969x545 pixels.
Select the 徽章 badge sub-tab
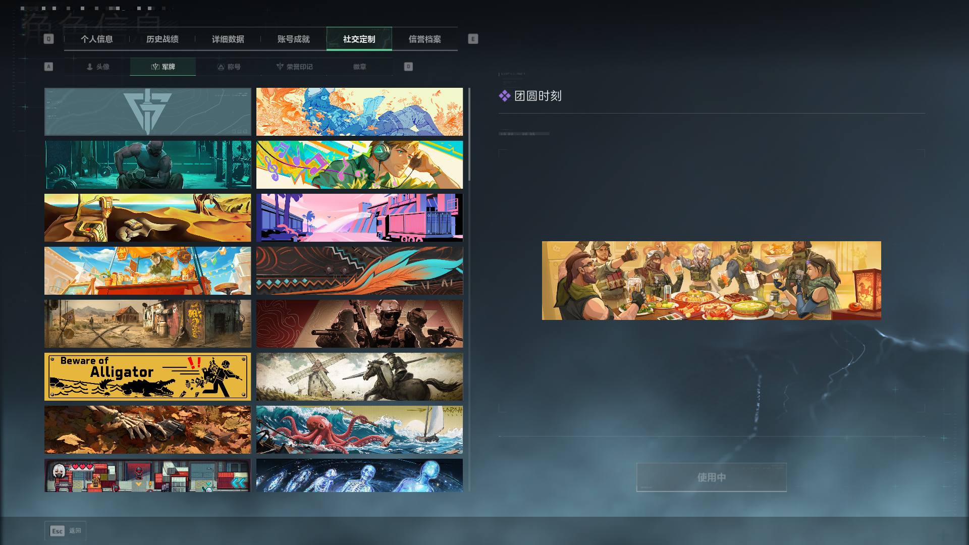click(x=360, y=67)
